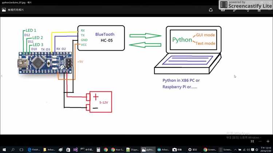Switch to Chrome Screen... taskbar window
This screenshot has height=153, width=273.
[x=210, y=150]
